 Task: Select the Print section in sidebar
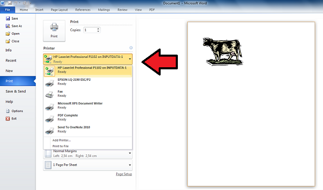[x=18, y=81]
